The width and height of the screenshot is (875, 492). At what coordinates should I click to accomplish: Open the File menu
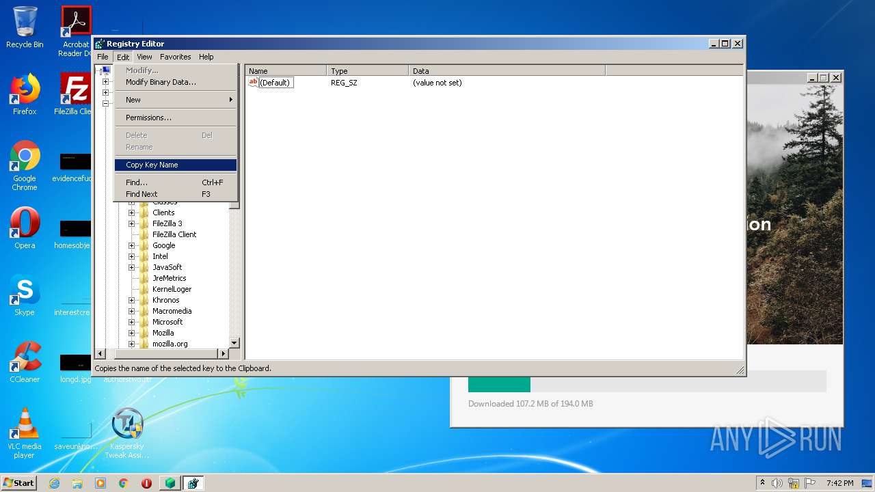103,57
